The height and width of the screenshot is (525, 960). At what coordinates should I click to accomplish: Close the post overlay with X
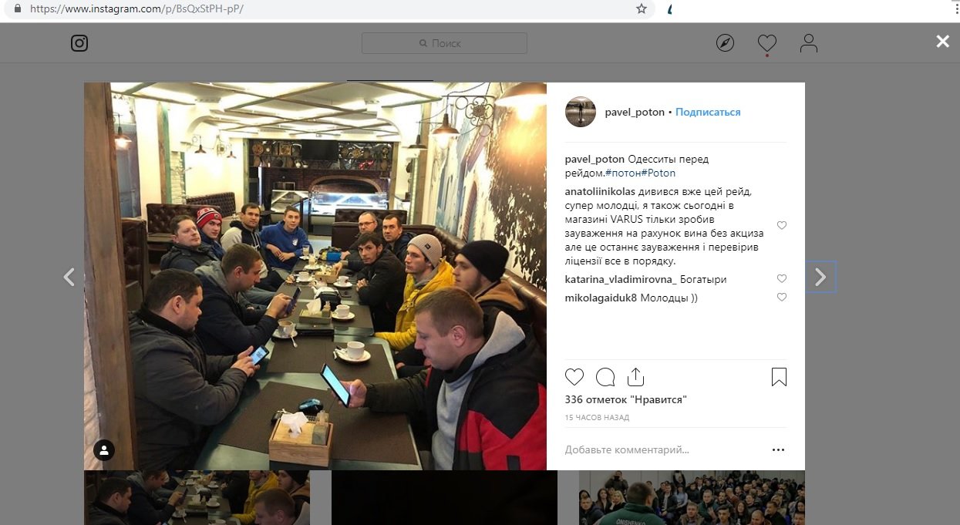[942, 42]
